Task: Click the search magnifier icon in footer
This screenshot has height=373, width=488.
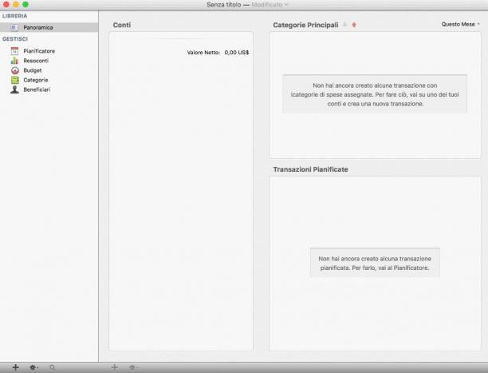Action: coord(53,367)
